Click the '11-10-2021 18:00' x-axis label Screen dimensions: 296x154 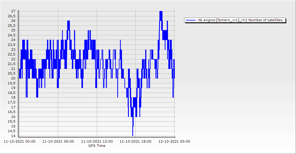135,142
